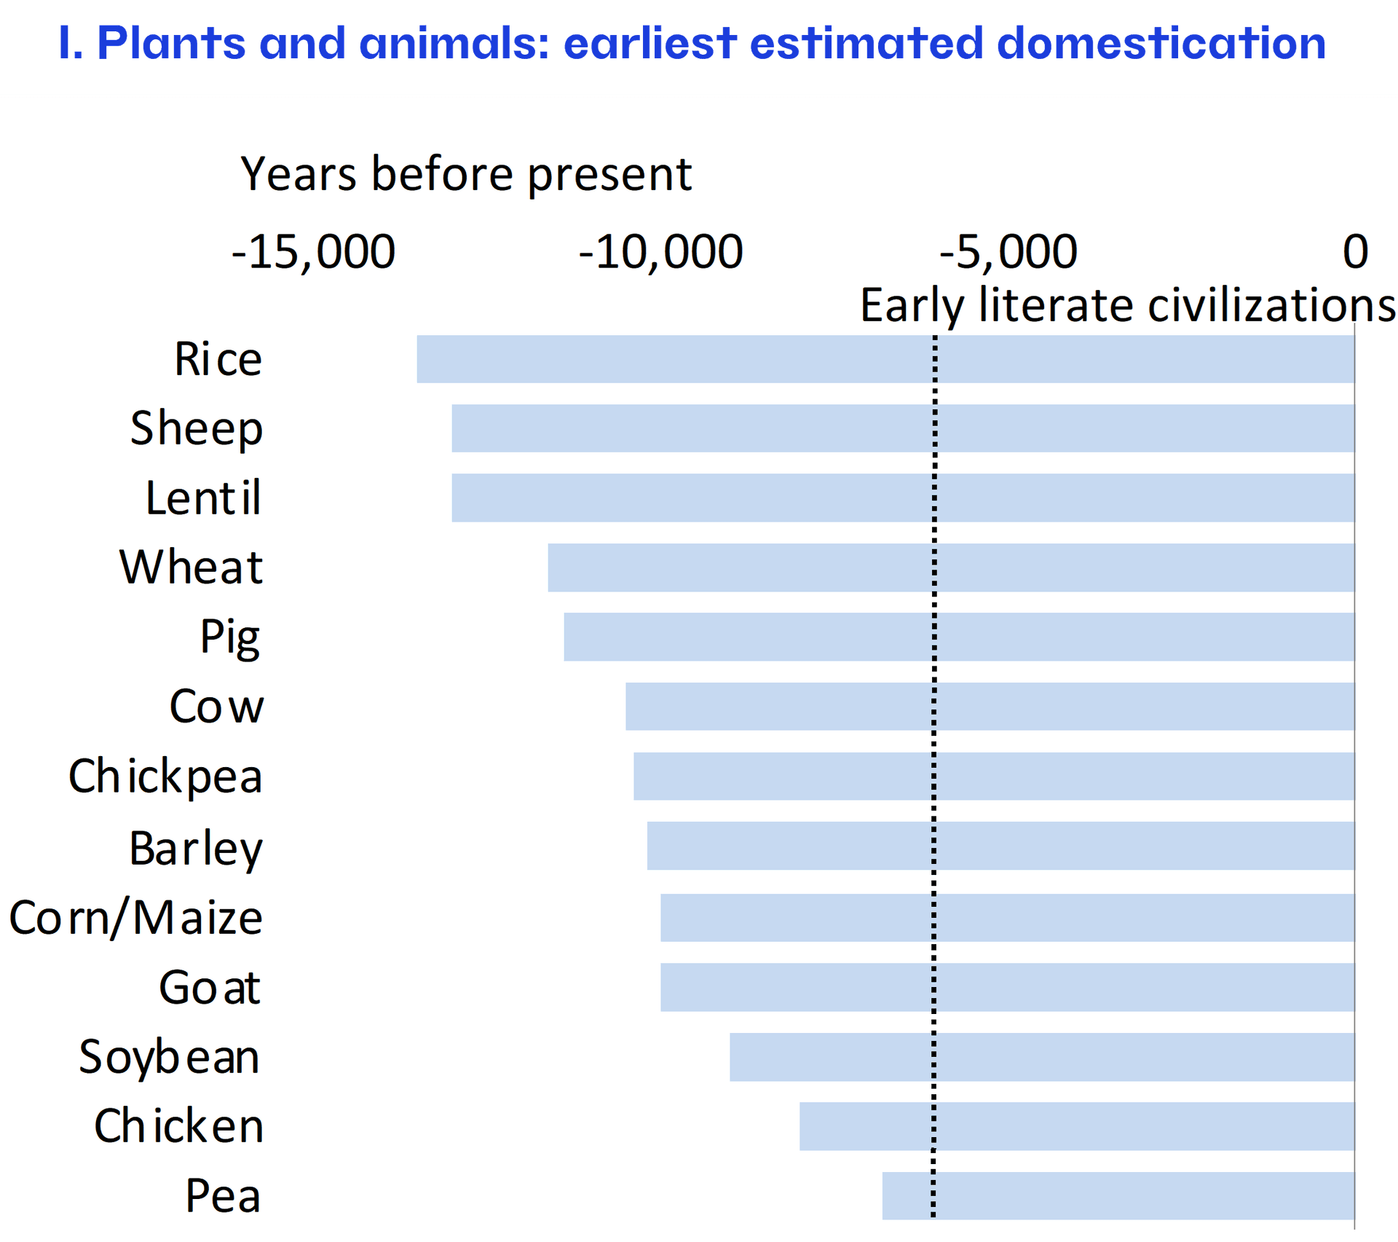Screen dimensions: 1398x1242
Task: Click the Chickpea category label
Action: coord(165,777)
